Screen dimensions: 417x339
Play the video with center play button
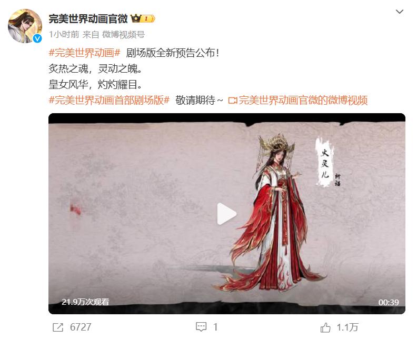[x=226, y=214]
